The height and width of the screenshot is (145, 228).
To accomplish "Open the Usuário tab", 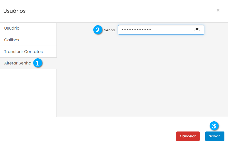I will (12, 28).
